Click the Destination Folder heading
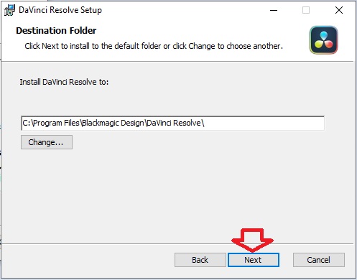Screen dimensions: 357x280 point(56,31)
